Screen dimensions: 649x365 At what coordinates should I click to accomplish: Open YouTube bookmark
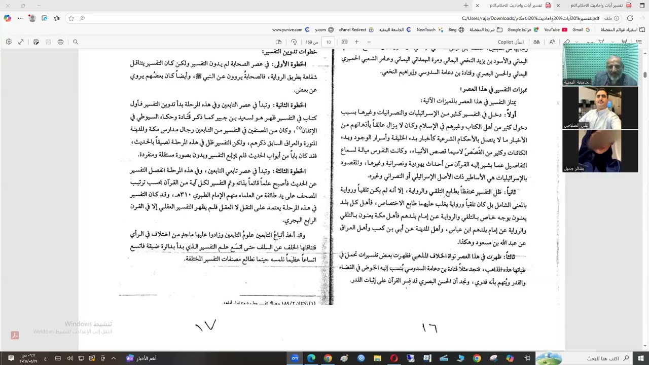555,30
